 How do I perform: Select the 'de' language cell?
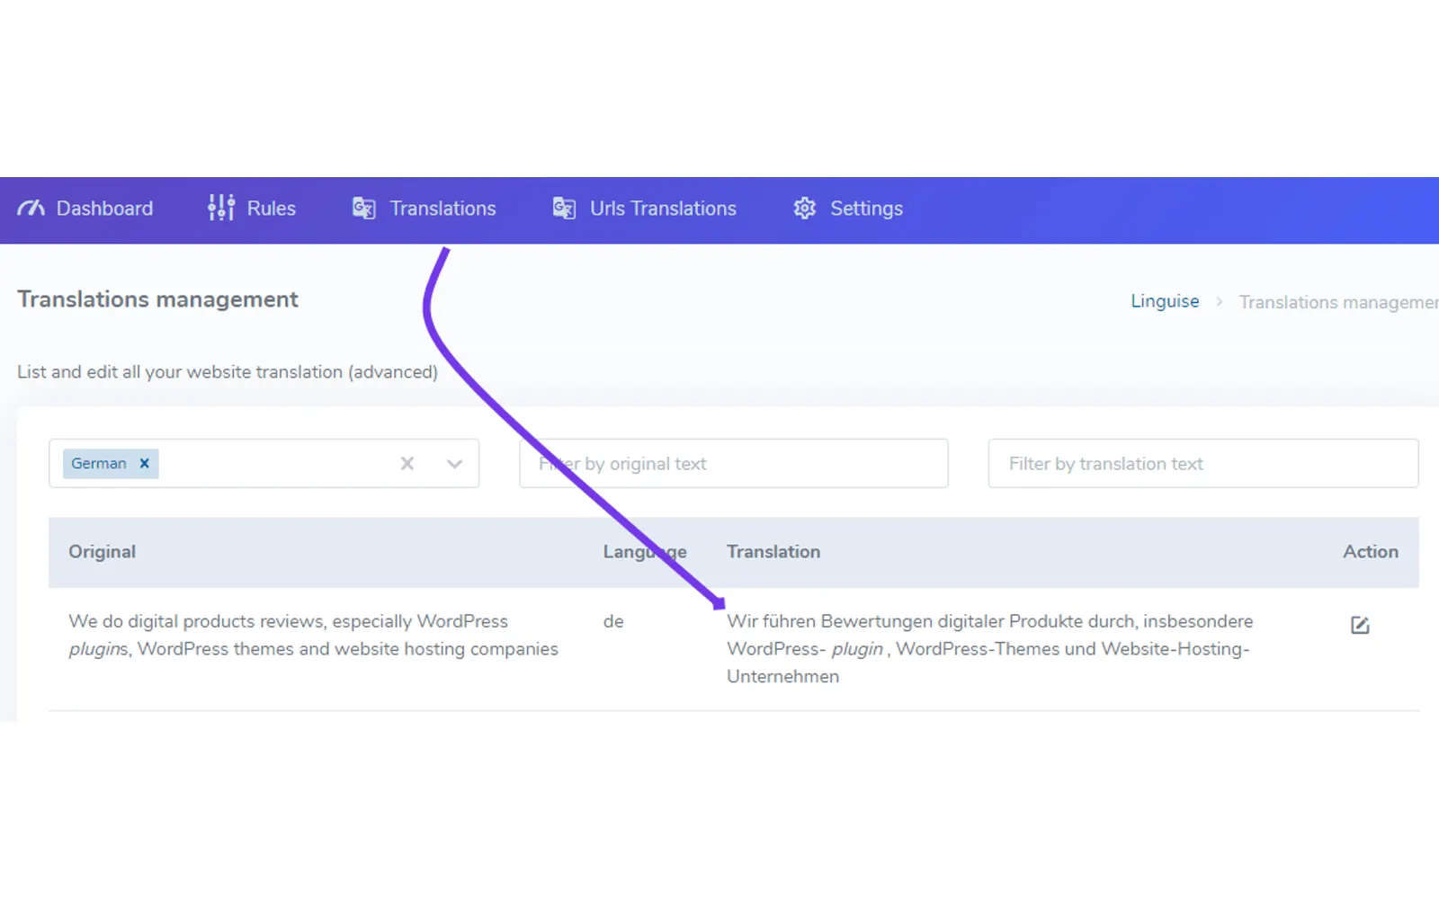point(613,621)
